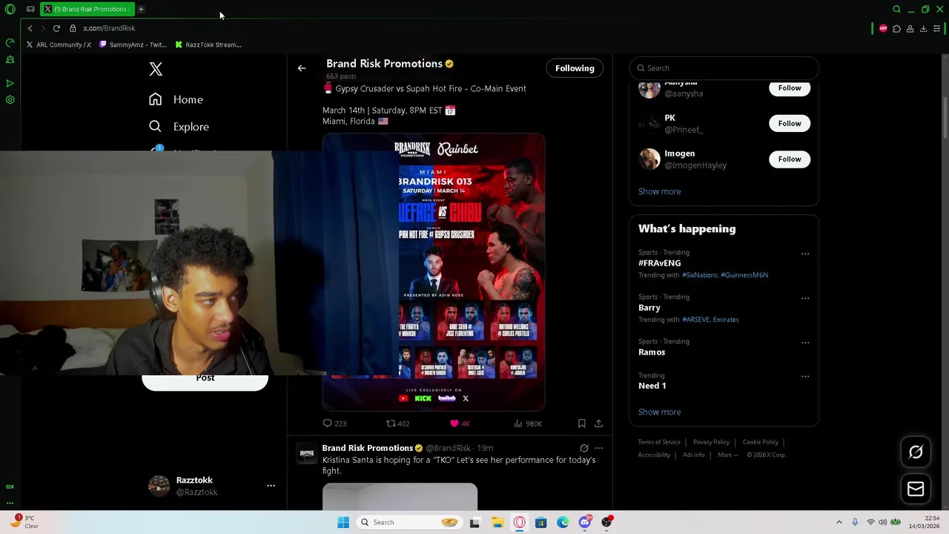Show hidden system tray icons

point(839,522)
